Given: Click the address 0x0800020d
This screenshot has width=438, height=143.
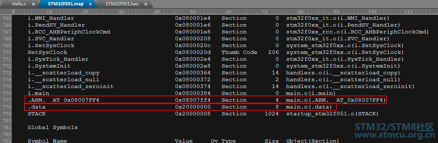Looking at the screenshot, I should (x=193, y=52).
